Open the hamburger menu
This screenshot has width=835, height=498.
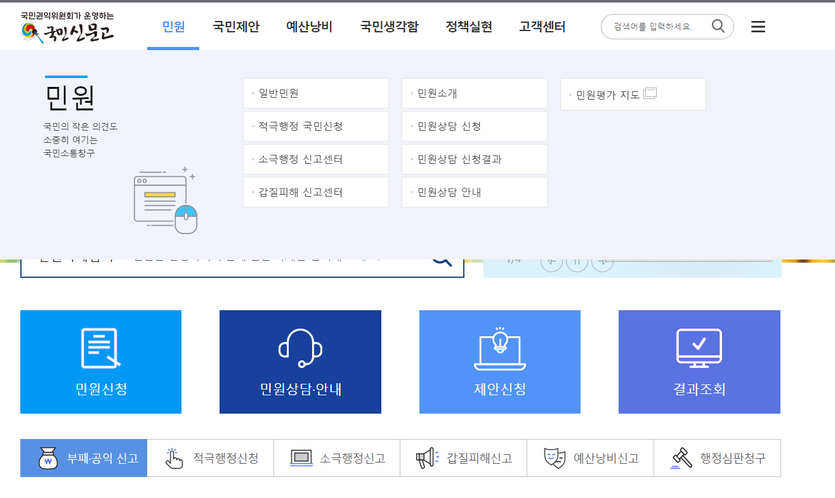pyautogui.click(x=758, y=27)
